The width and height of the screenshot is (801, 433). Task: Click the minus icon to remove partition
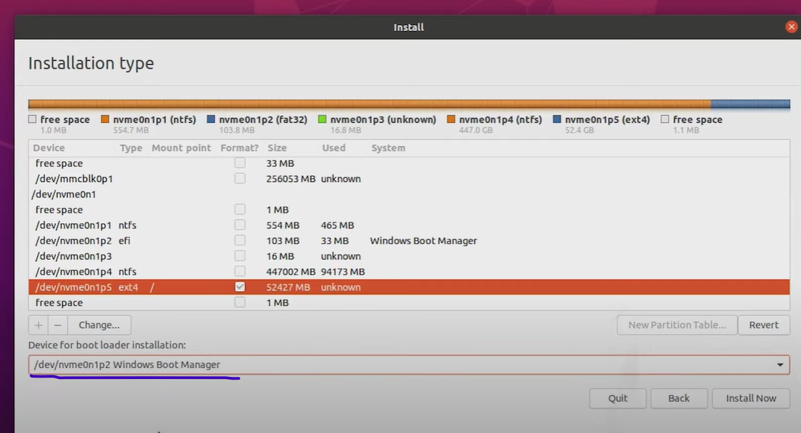click(x=58, y=325)
